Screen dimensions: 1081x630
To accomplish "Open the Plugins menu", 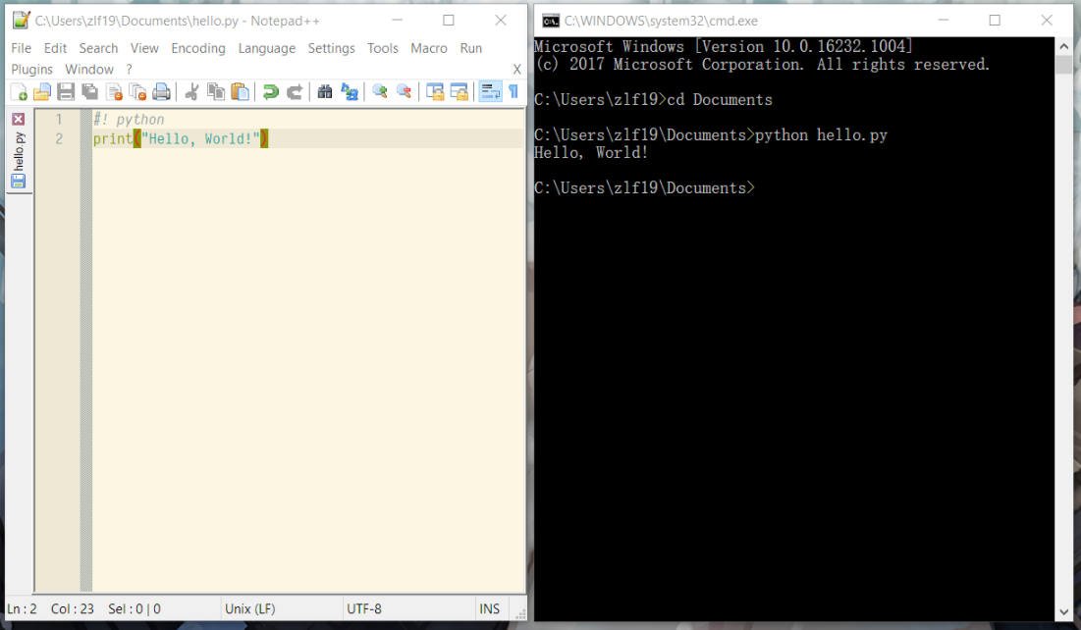I will pyautogui.click(x=31, y=70).
